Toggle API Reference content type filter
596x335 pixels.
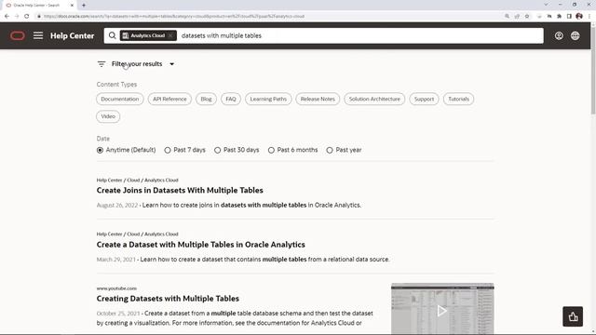[169, 100]
